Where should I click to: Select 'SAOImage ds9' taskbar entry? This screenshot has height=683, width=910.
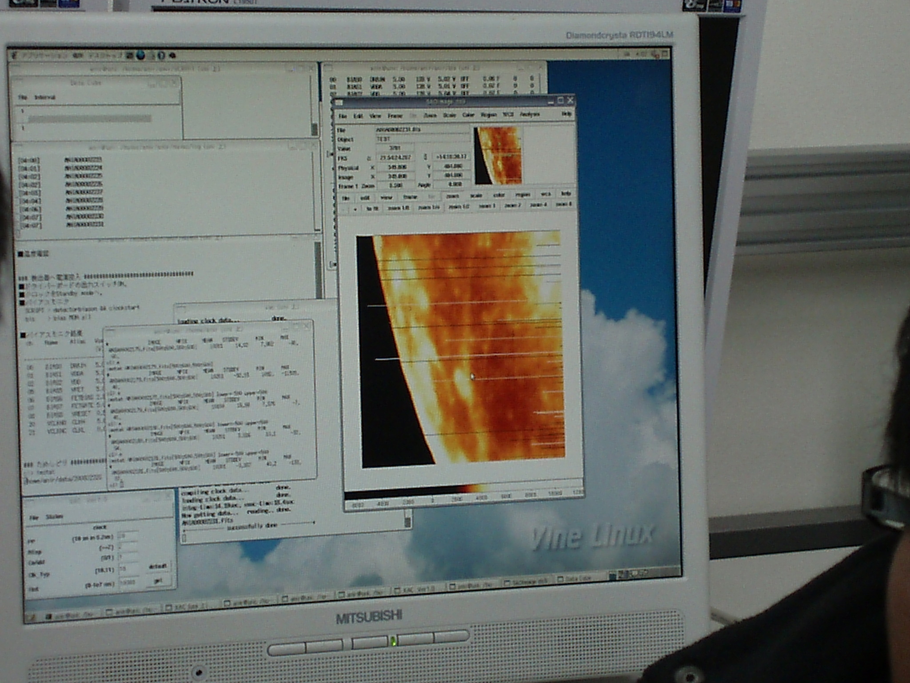pos(527,581)
